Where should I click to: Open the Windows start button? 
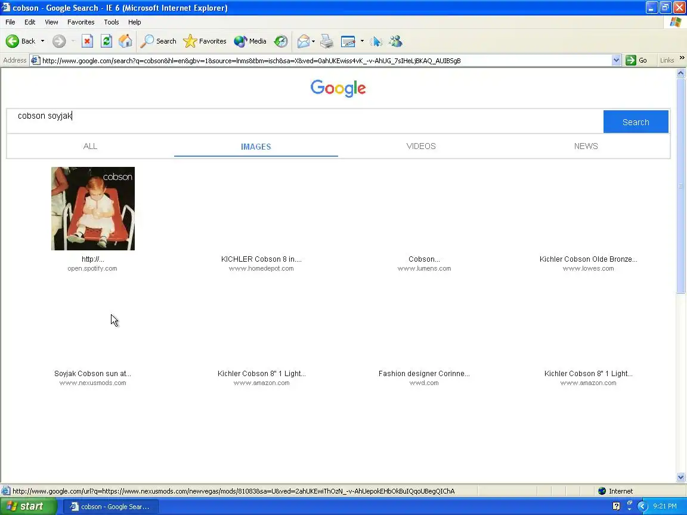(28, 506)
